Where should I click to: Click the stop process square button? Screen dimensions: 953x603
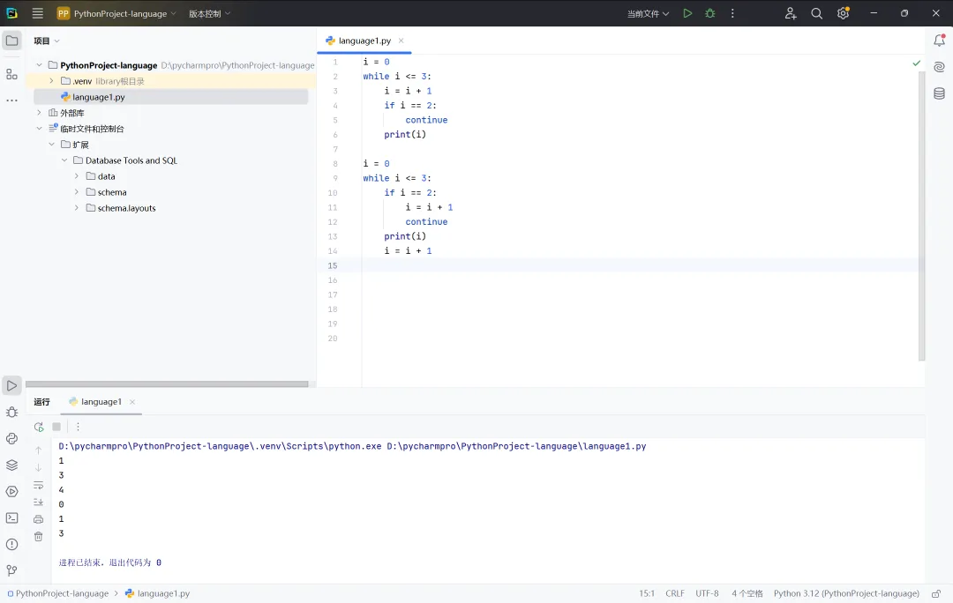click(x=56, y=427)
